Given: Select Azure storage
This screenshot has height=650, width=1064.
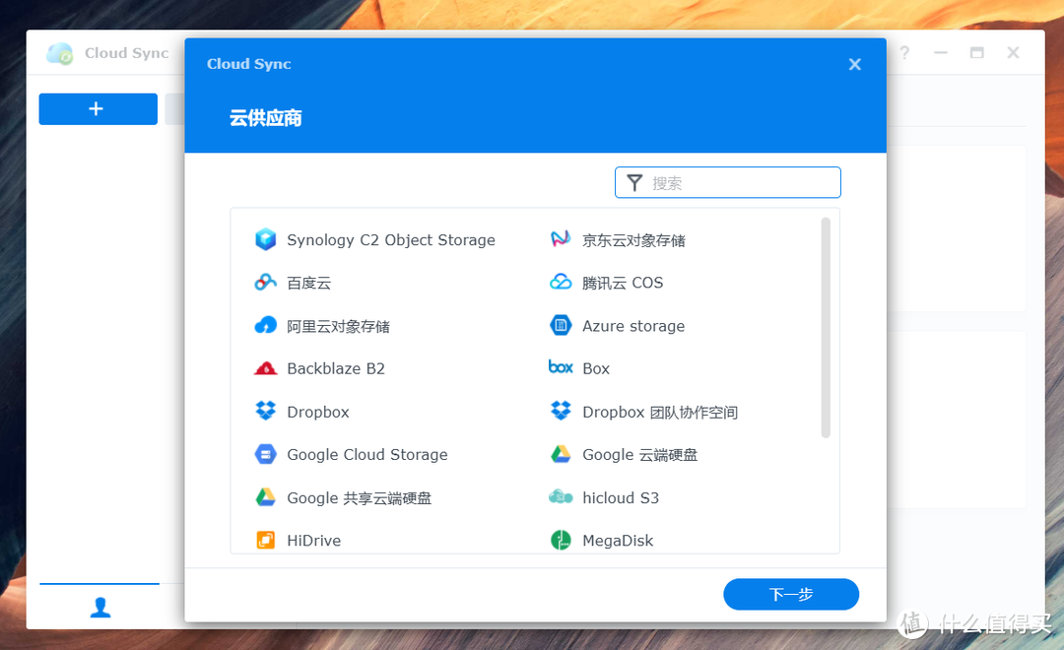Looking at the screenshot, I should click(x=632, y=325).
